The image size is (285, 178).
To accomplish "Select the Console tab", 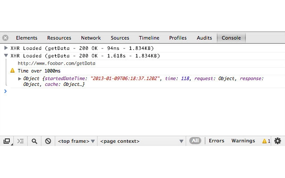I will 231,38.
